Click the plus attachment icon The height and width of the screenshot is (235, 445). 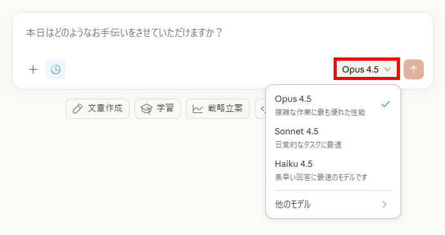(33, 69)
